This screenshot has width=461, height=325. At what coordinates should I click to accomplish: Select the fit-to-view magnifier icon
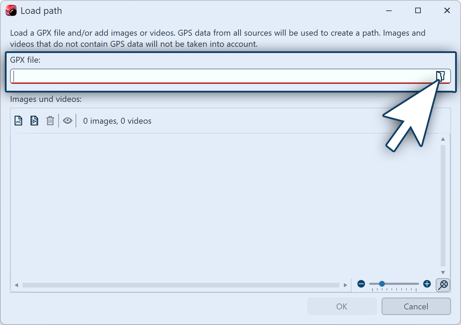click(443, 285)
